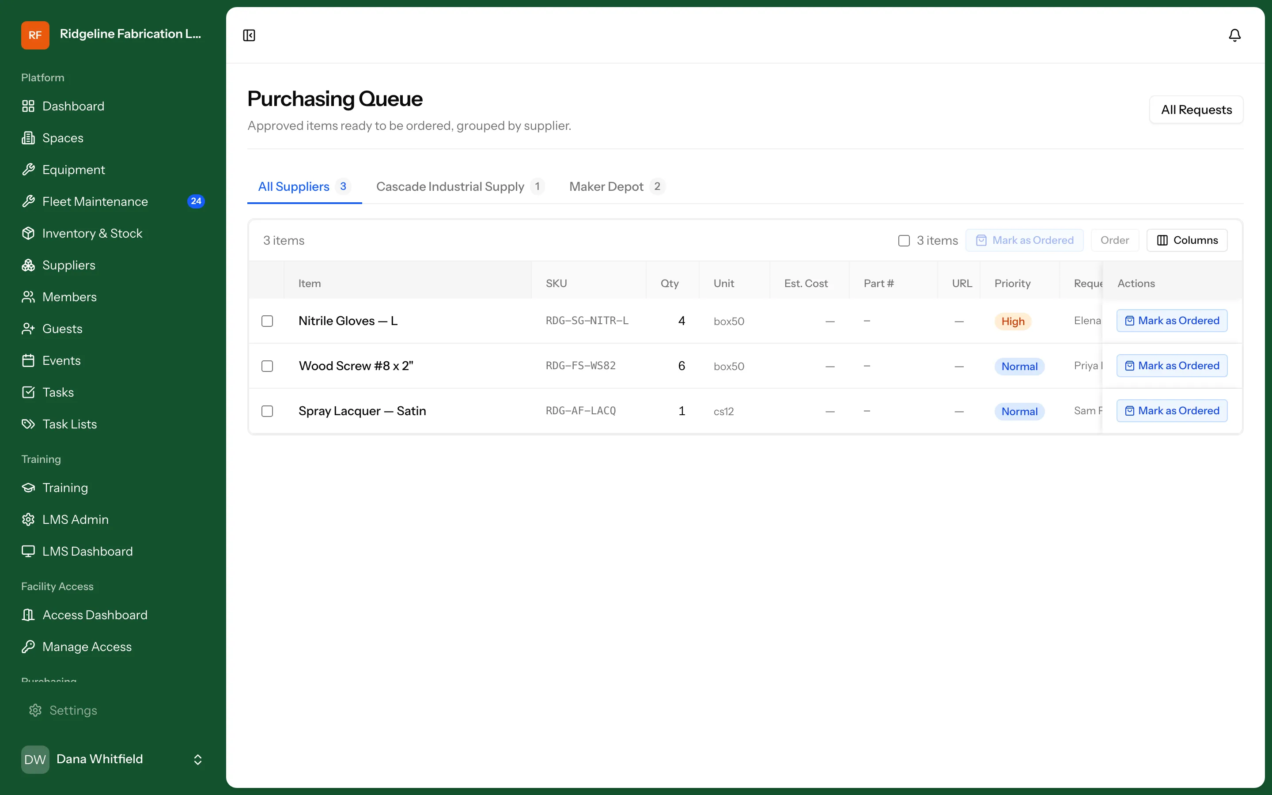Open Access Dashboard page
Viewport: 1272px width, 795px height.
coord(113,615)
